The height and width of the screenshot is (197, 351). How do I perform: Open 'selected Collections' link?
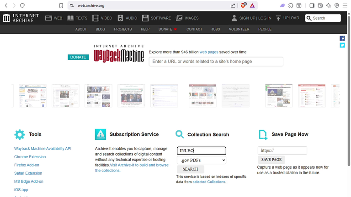209,182
